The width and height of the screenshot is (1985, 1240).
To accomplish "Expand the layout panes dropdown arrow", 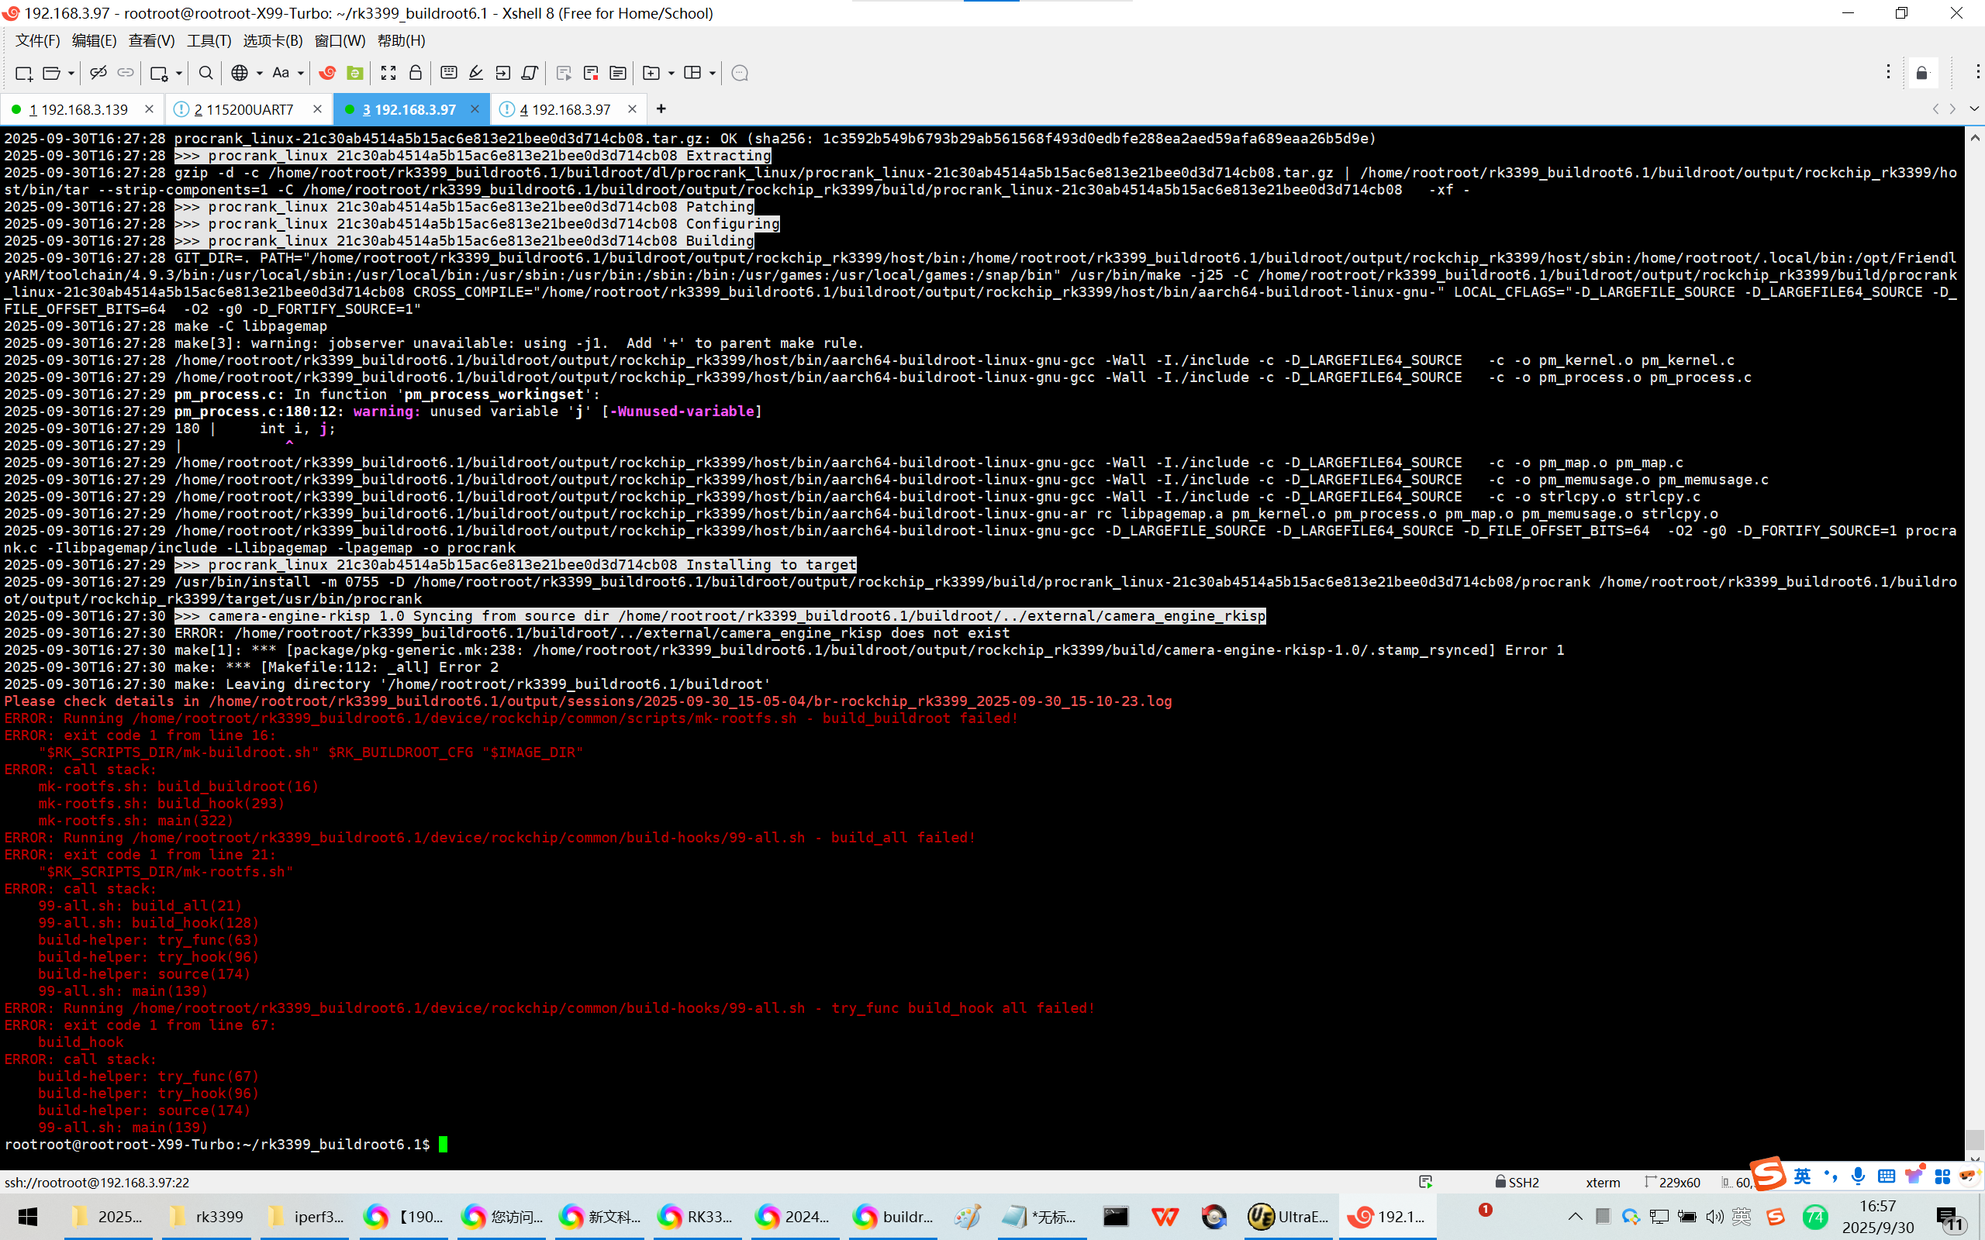I will point(712,73).
